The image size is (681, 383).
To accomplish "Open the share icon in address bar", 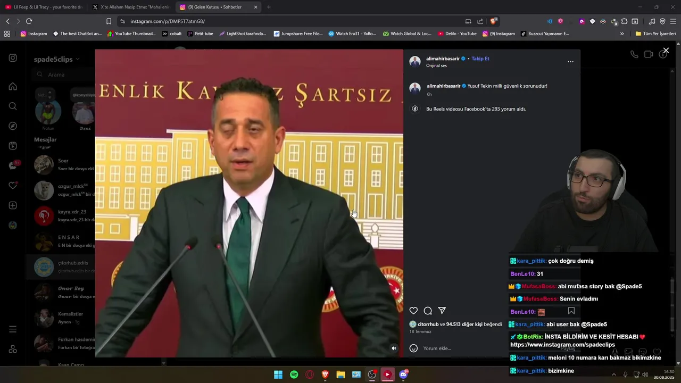I will 480,21.
